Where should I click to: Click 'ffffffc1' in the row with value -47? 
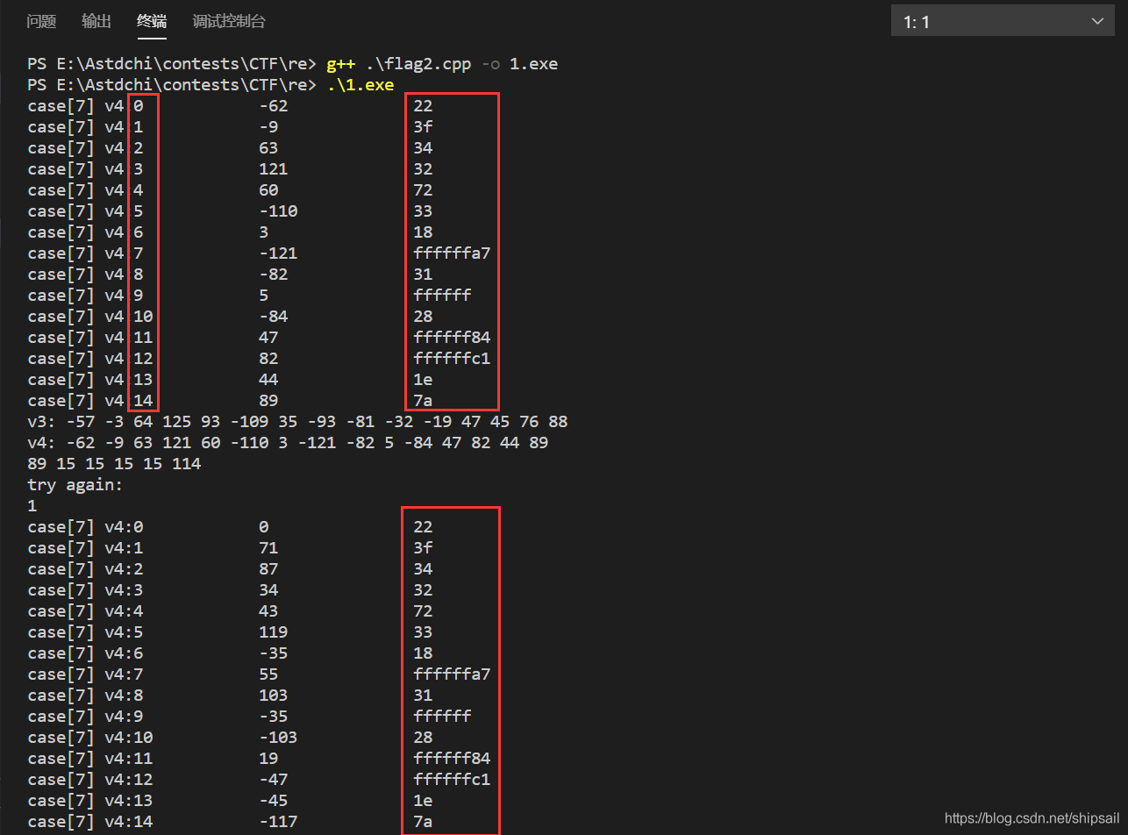[452, 780]
